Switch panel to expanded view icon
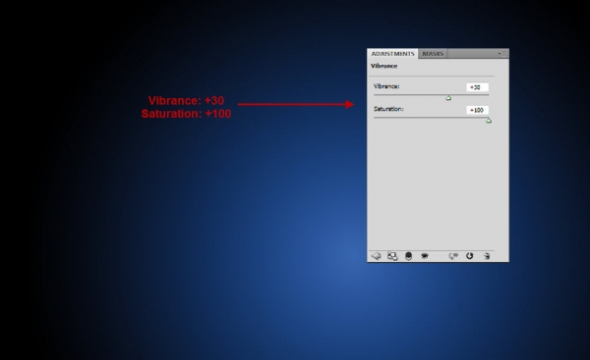This screenshot has height=360, width=590. (x=392, y=256)
